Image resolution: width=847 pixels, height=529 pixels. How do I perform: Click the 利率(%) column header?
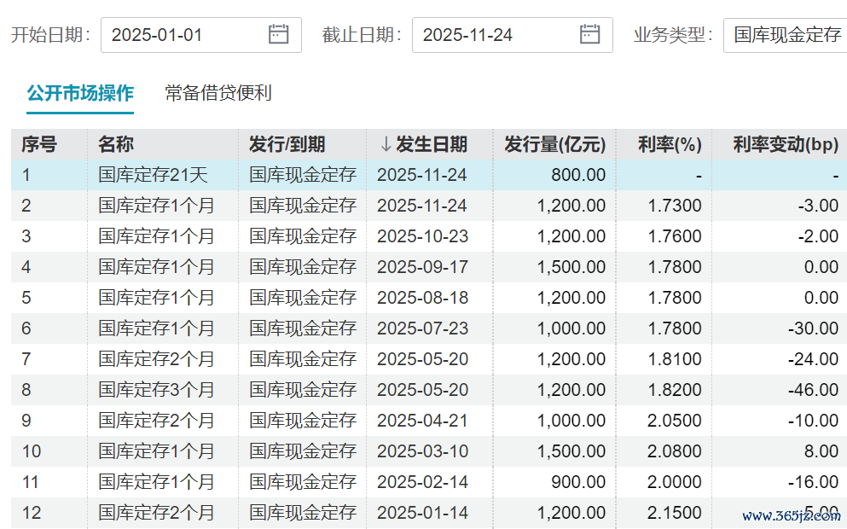tap(670, 144)
